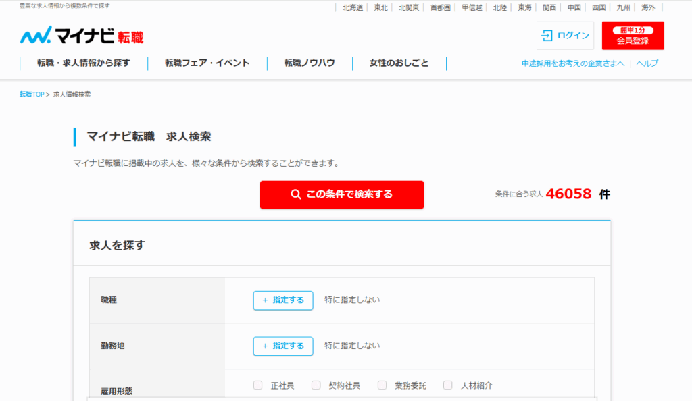The width and height of the screenshot is (692, 401).
Task: Tick the 正社員 checkbox
Action: (x=257, y=385)
